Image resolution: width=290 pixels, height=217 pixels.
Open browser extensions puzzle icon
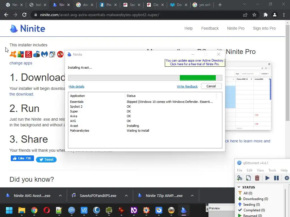tap(266, 15)
